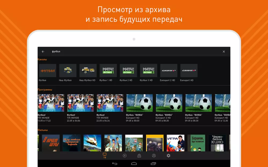Open the racing car movie poster
This screenshot has height=167, width=268.
[x=92, y=143]
